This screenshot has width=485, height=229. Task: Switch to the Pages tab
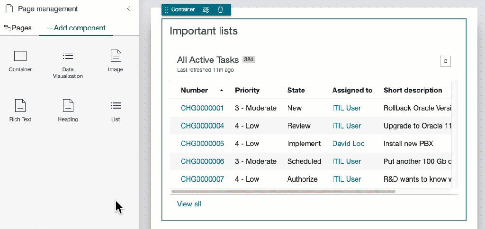click(18, 28)
